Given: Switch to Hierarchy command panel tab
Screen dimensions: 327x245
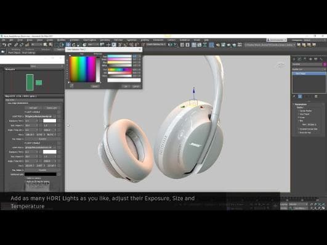Looking at the screenshot, I should 305,59.
